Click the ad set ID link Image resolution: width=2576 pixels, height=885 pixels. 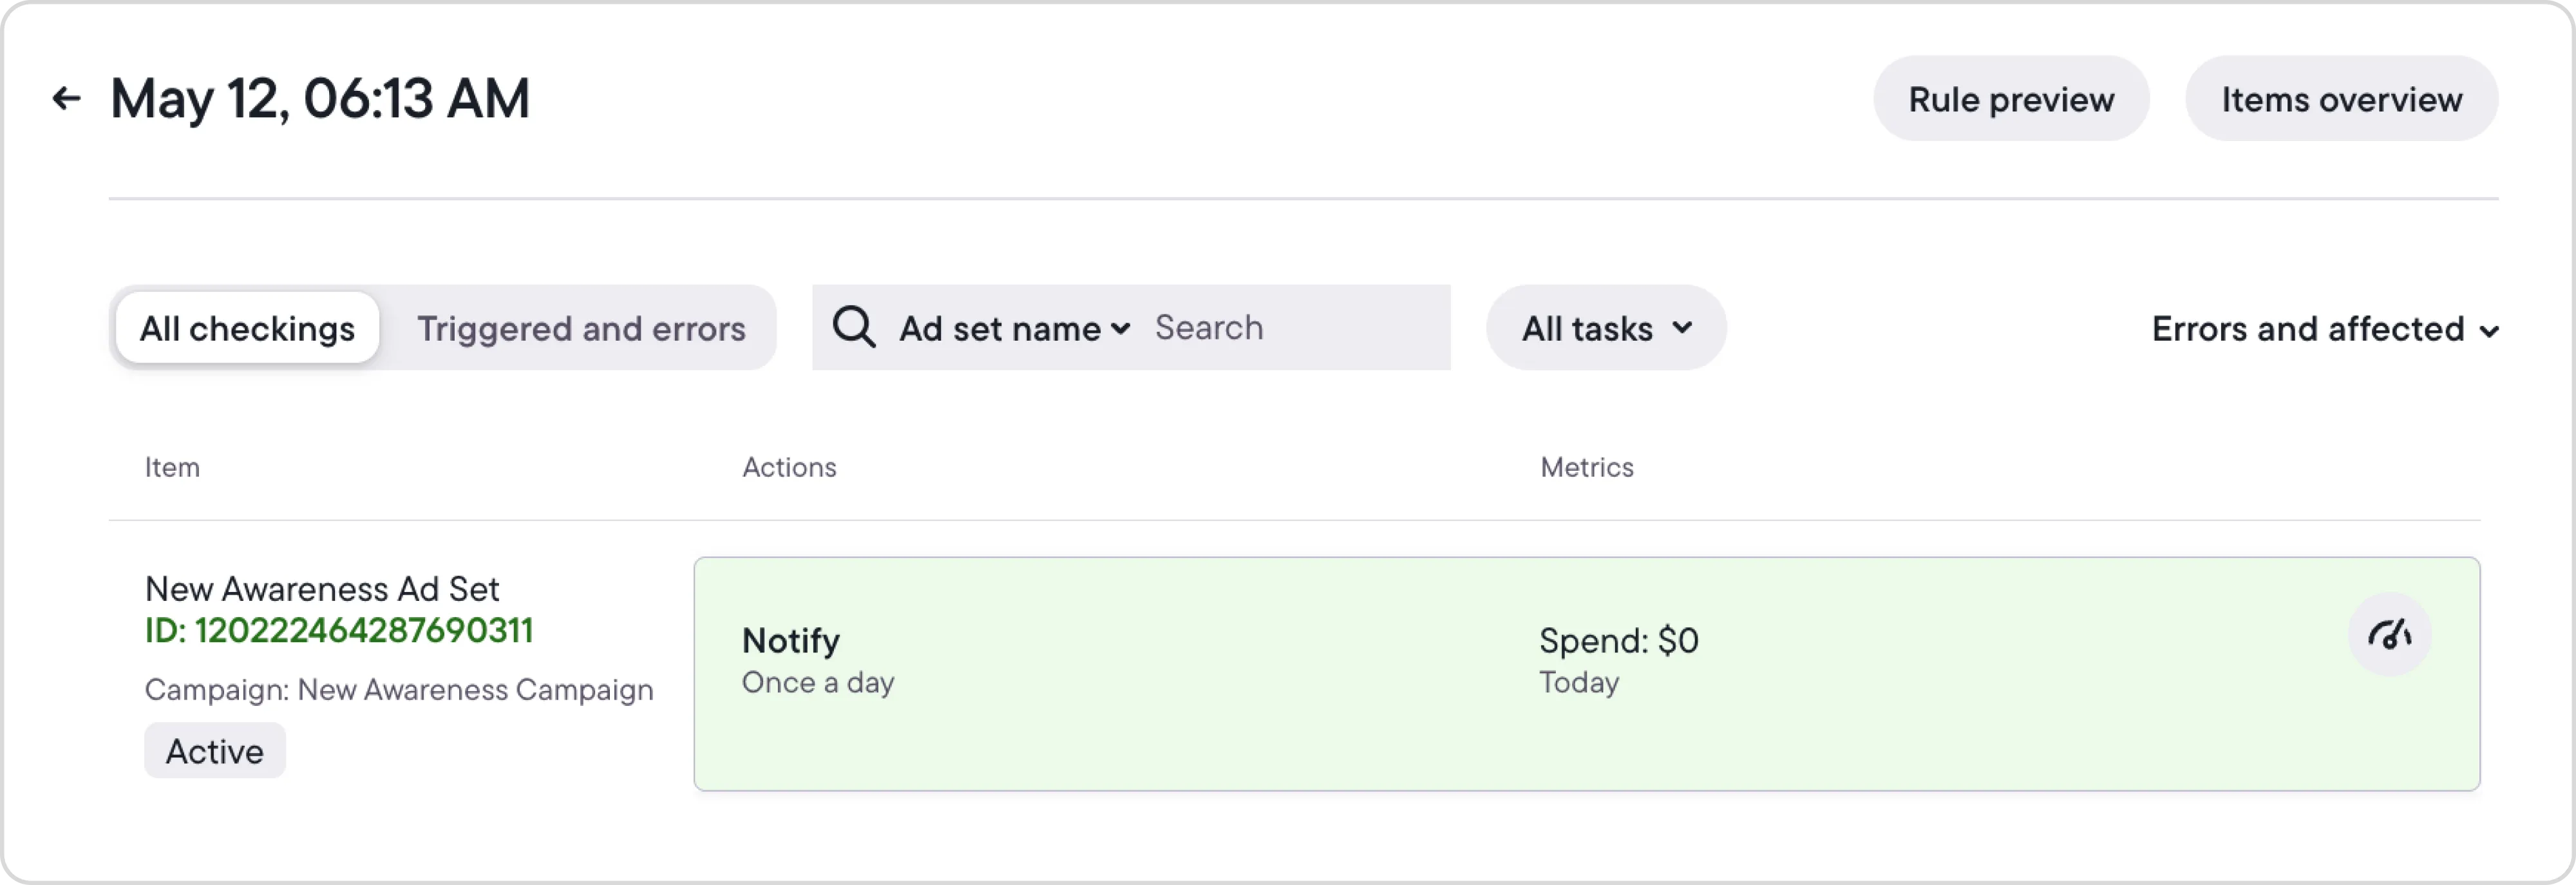339,631
